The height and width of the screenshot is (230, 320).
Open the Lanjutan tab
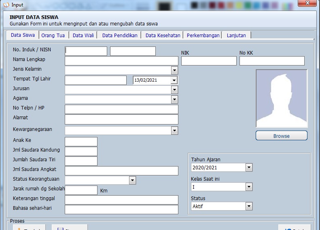pos(236,36)
